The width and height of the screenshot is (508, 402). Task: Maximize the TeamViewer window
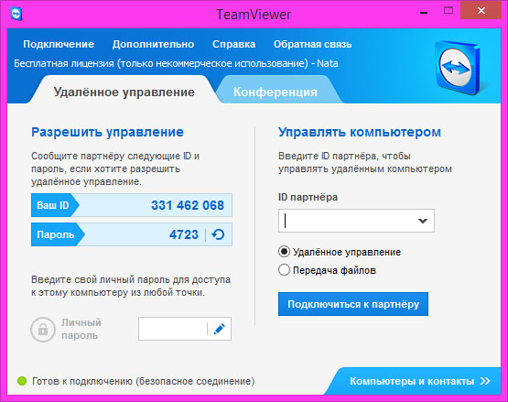[x=449, y=11]
